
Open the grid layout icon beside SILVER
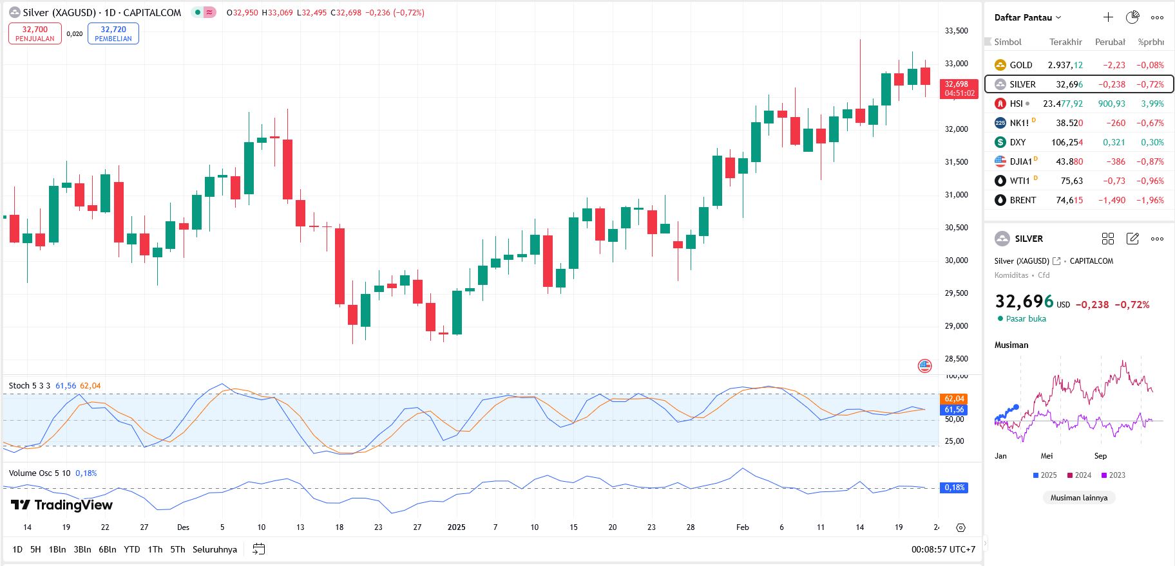[x=1108, y=239]
